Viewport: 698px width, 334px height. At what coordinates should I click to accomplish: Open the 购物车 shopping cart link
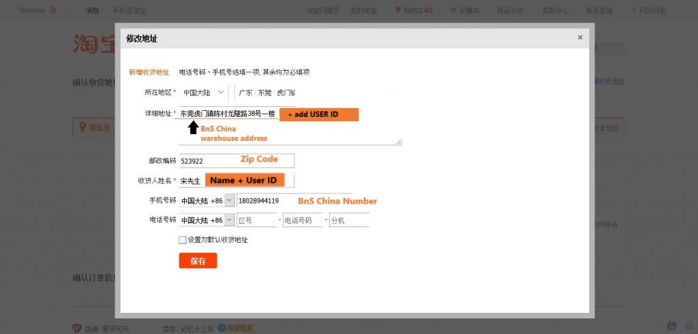pos(414,10)
